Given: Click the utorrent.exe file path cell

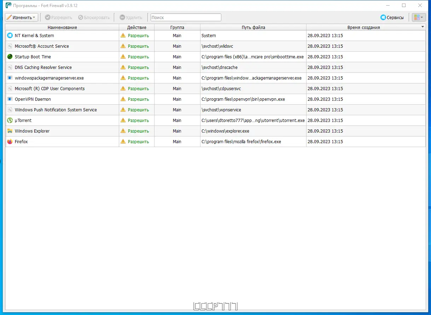Looking at the screenshot, I should click(253, 120).
